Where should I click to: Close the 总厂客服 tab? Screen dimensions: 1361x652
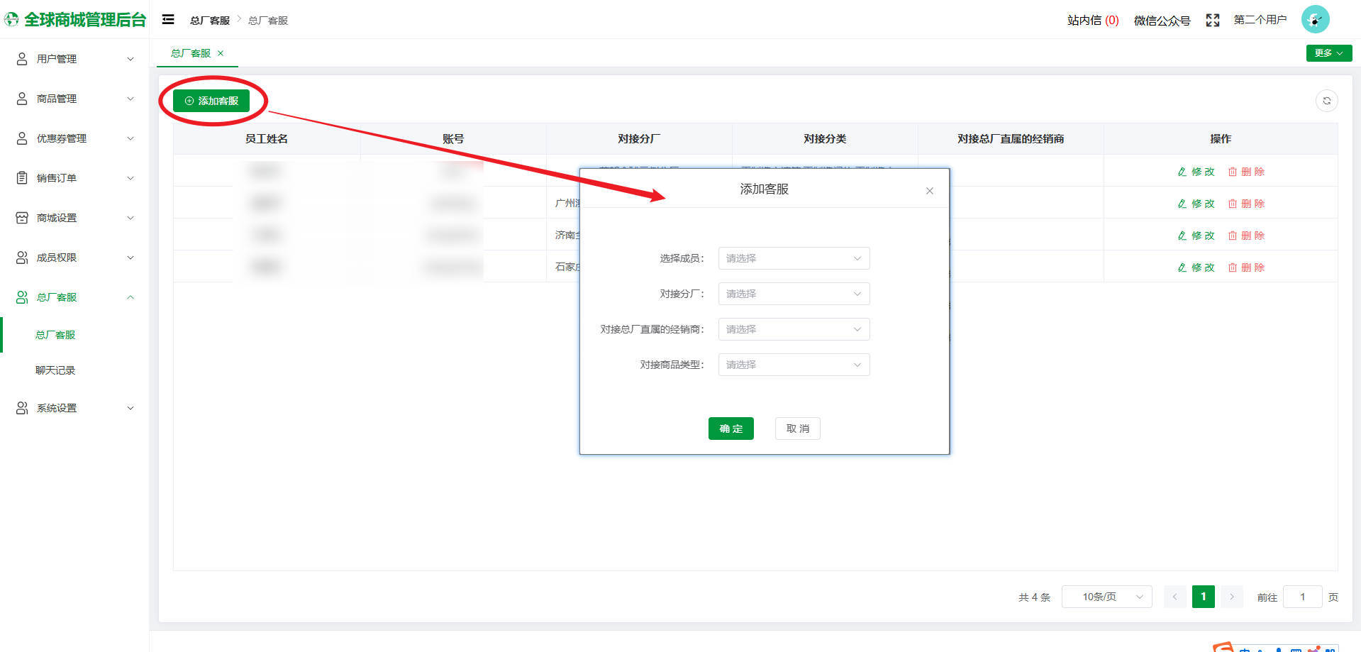pyautogui.click(x=221, y=53)
